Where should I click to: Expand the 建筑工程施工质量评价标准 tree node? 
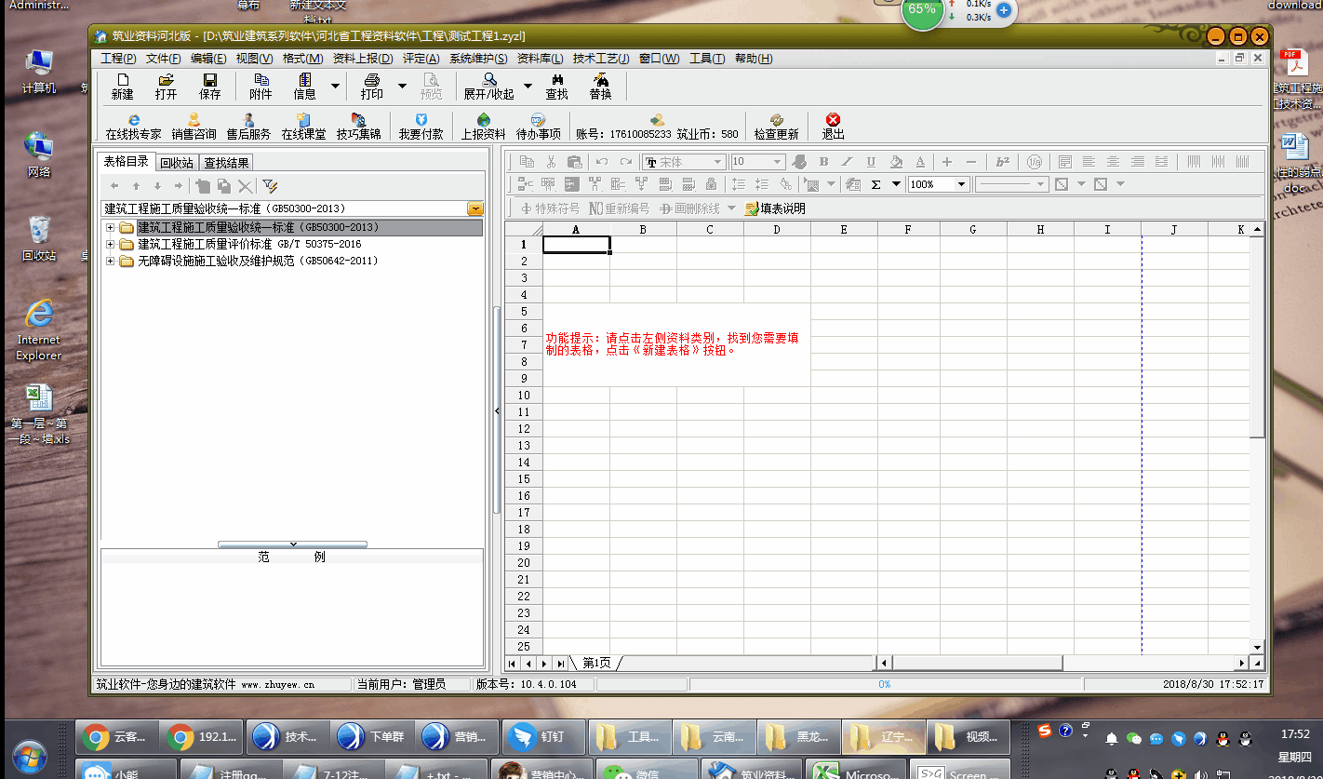[110, 245]
